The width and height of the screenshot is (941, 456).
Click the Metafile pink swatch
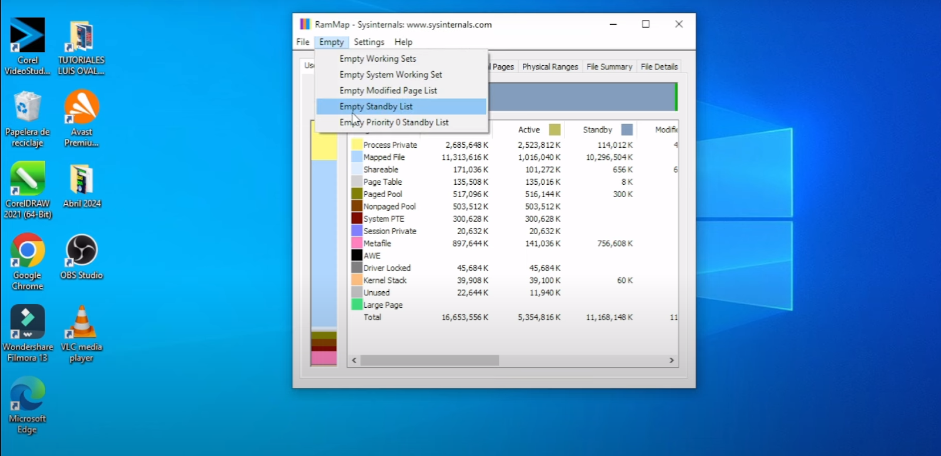356,243
